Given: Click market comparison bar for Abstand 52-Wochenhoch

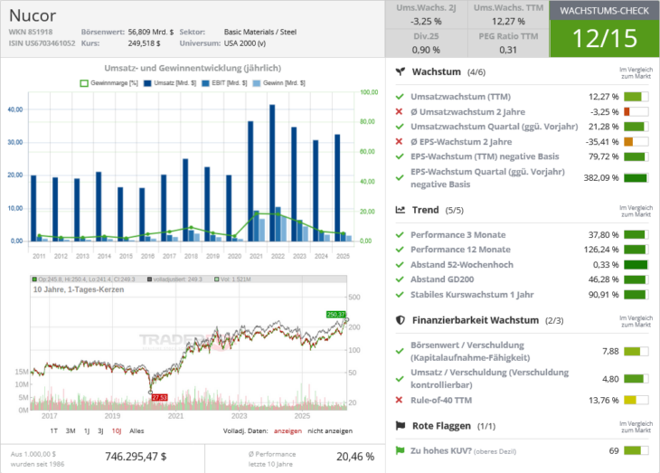Looking at the screenshot, I should 636,265.
